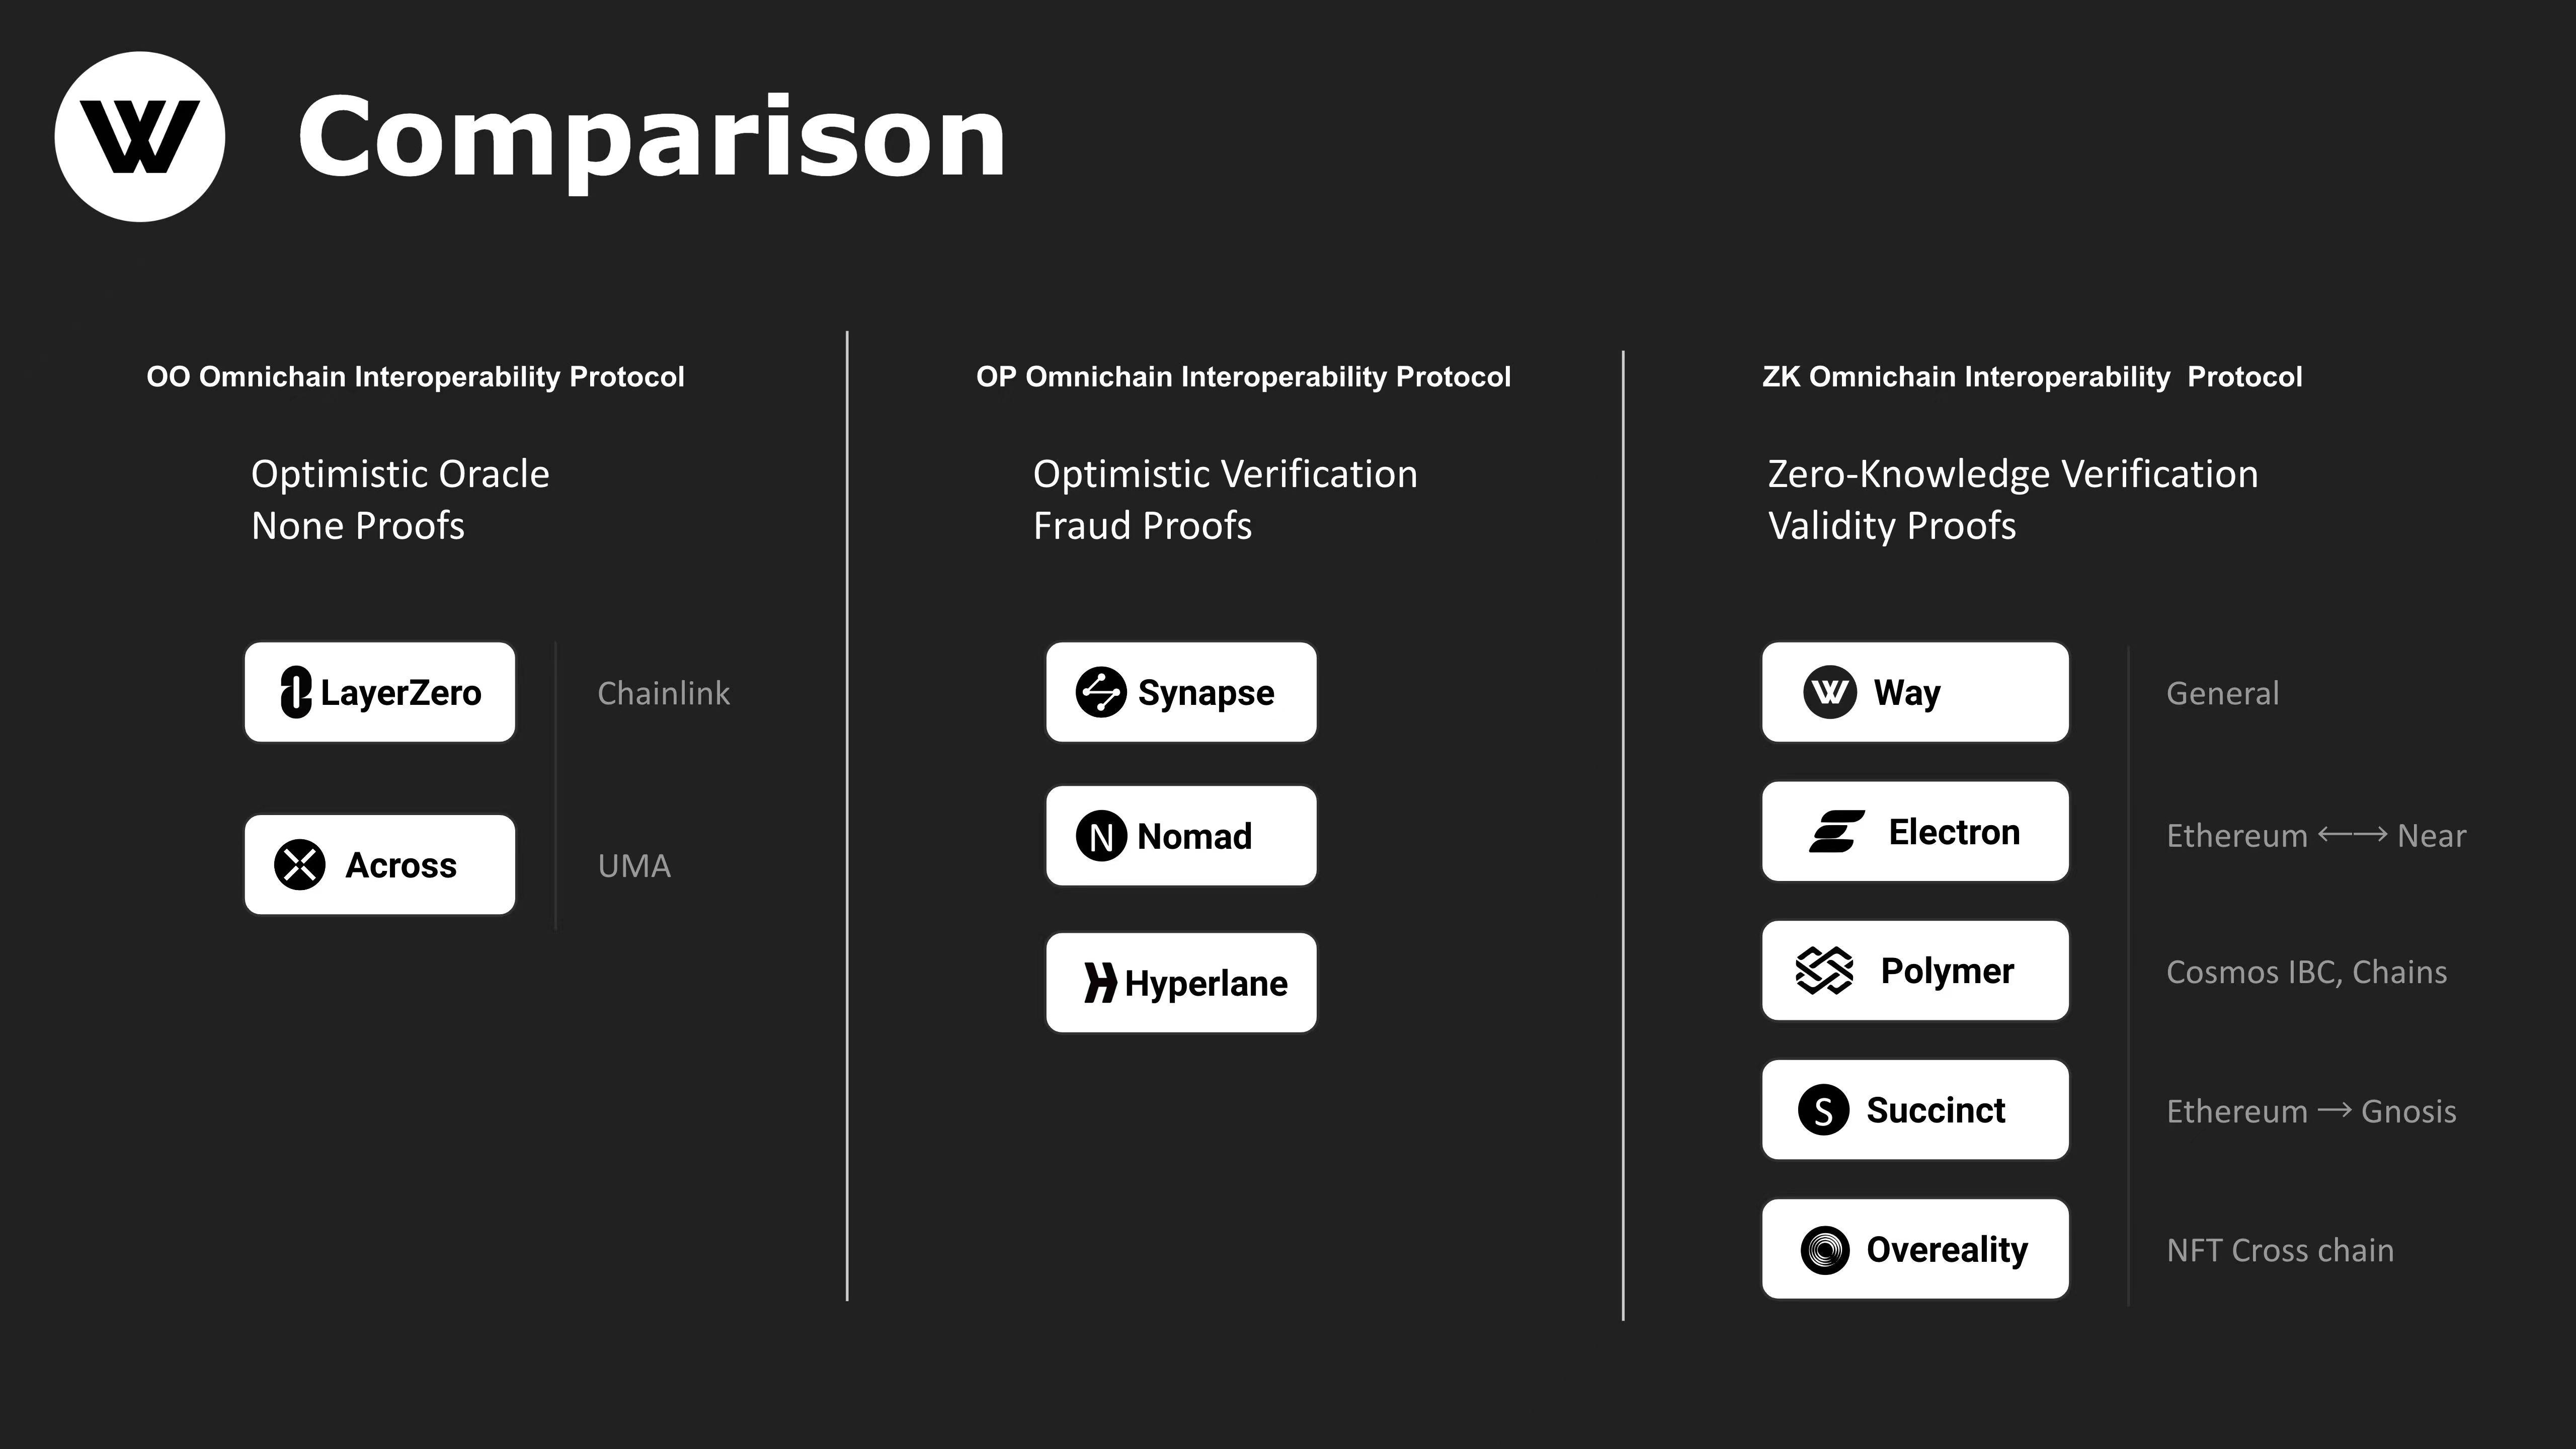Image resolution: width=2576 pixels, height=1449 pixels.
Task: Click the UMA label
Action: (x=634, y=866)
